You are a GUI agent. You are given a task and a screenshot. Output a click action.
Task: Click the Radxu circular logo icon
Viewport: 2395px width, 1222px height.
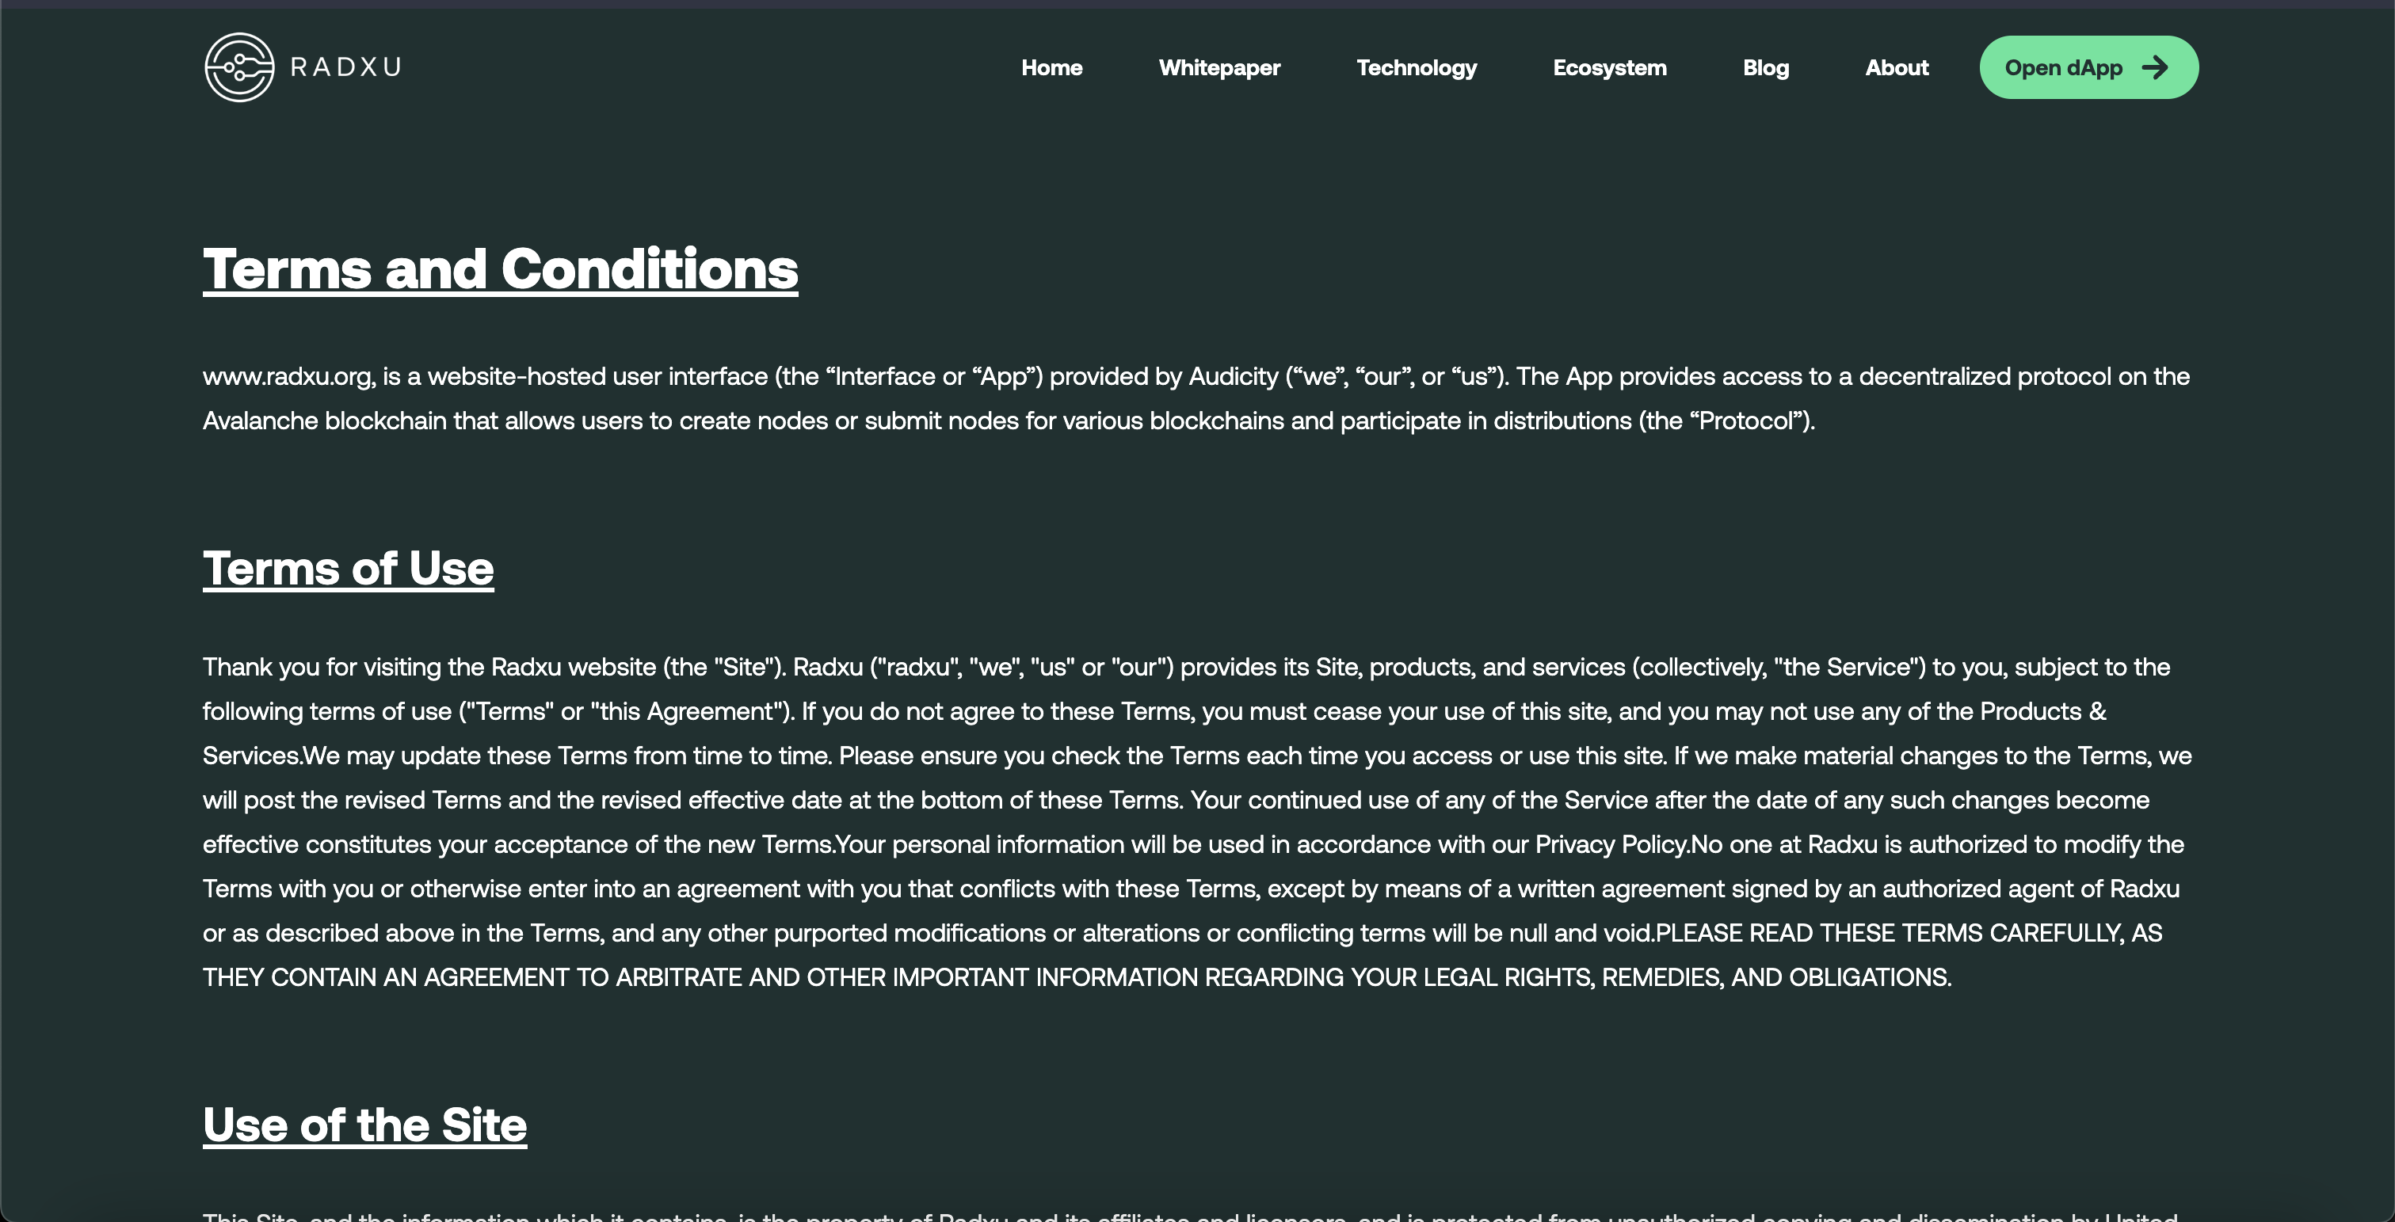[239, 67]
